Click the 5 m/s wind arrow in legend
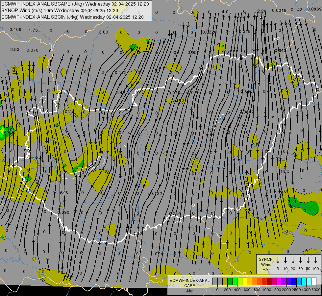The image size is (322, 296). [x=278, y=260]
